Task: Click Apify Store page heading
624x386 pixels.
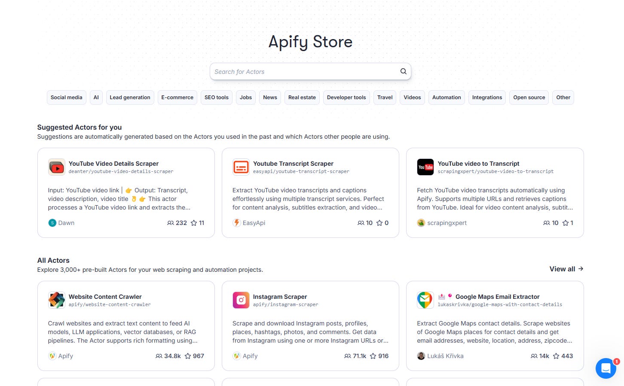Action: pos(310,42)
